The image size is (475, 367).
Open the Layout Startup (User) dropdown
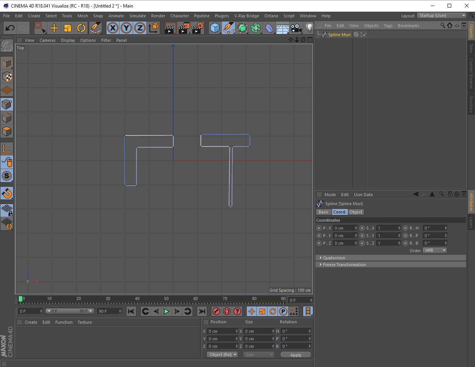click(442, 15)
